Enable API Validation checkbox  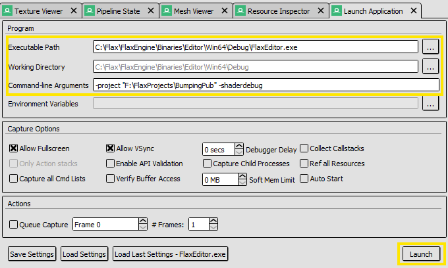[x=110, y=163]
